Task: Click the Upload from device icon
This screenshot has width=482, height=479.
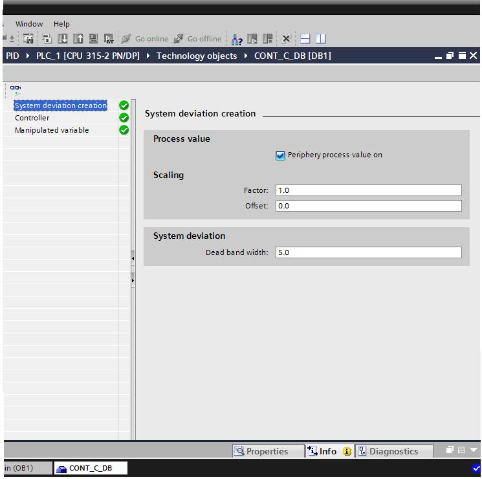Action: (x=78, y=39)
